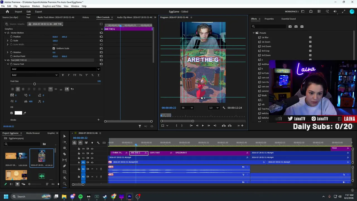This screenshot has width=357, height=201.
Task: Click the Effects panel search field
Action: [269, 27]
